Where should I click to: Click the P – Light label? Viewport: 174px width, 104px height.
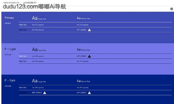pos(10,49)
